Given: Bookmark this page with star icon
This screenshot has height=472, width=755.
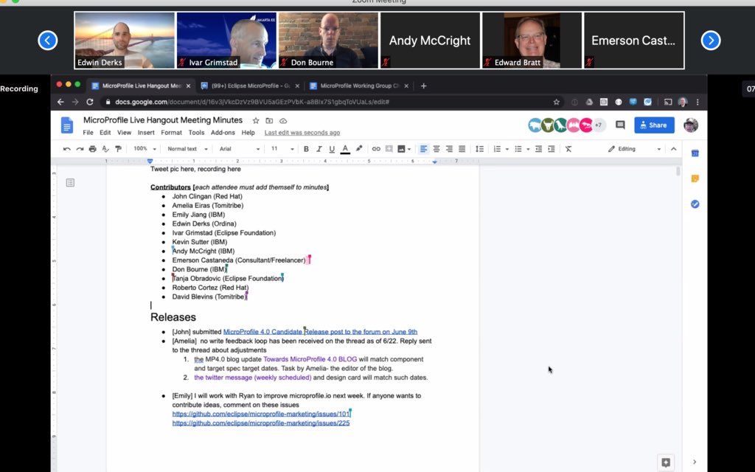Looking at the screenshot, I should coord(556,102).
